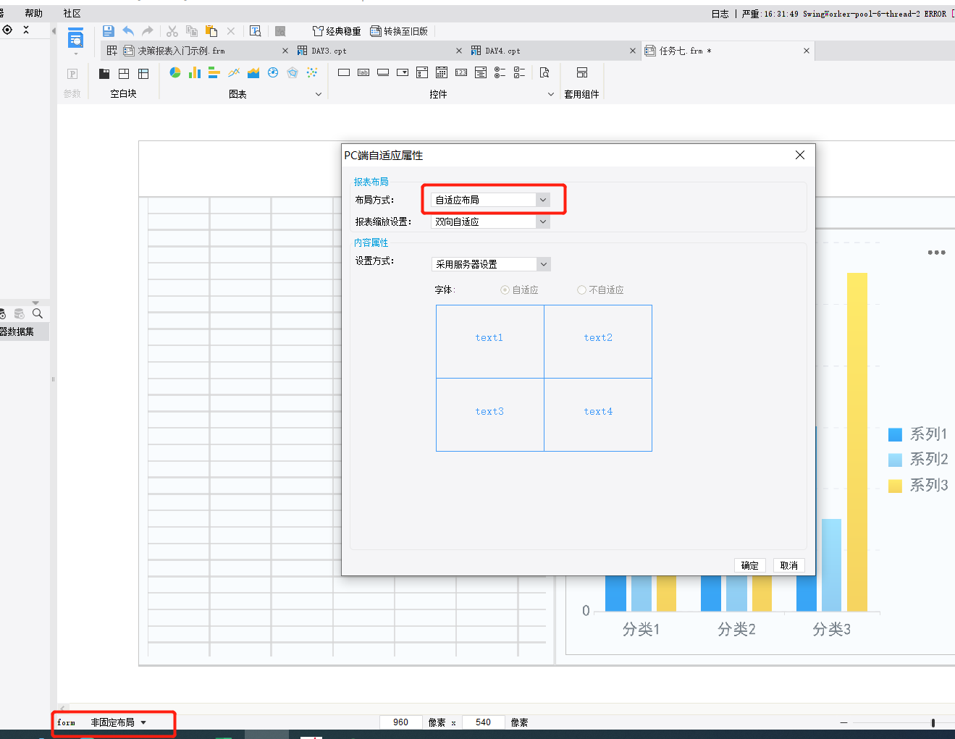This screenshot has width=955, height=739.
Task: Open the 非固定布局 layout dropdown
Action: coord(119,722)
